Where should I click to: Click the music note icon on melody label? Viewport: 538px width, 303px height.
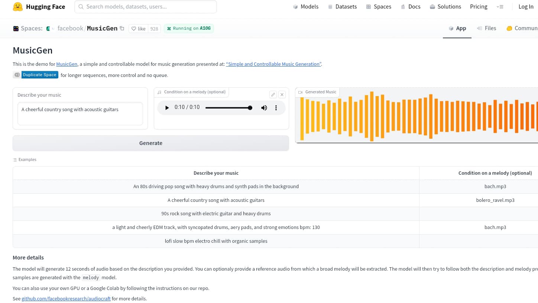point(159,92)
